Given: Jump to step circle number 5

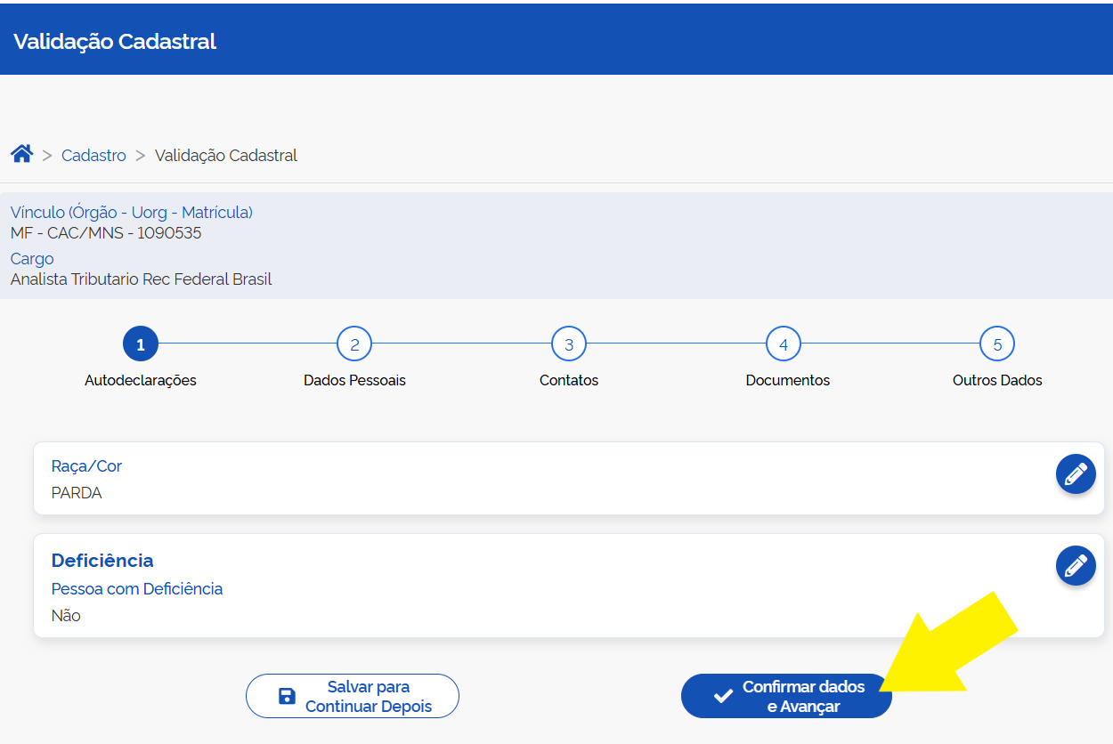Looking at the screenshot, I should coord(997,344).
